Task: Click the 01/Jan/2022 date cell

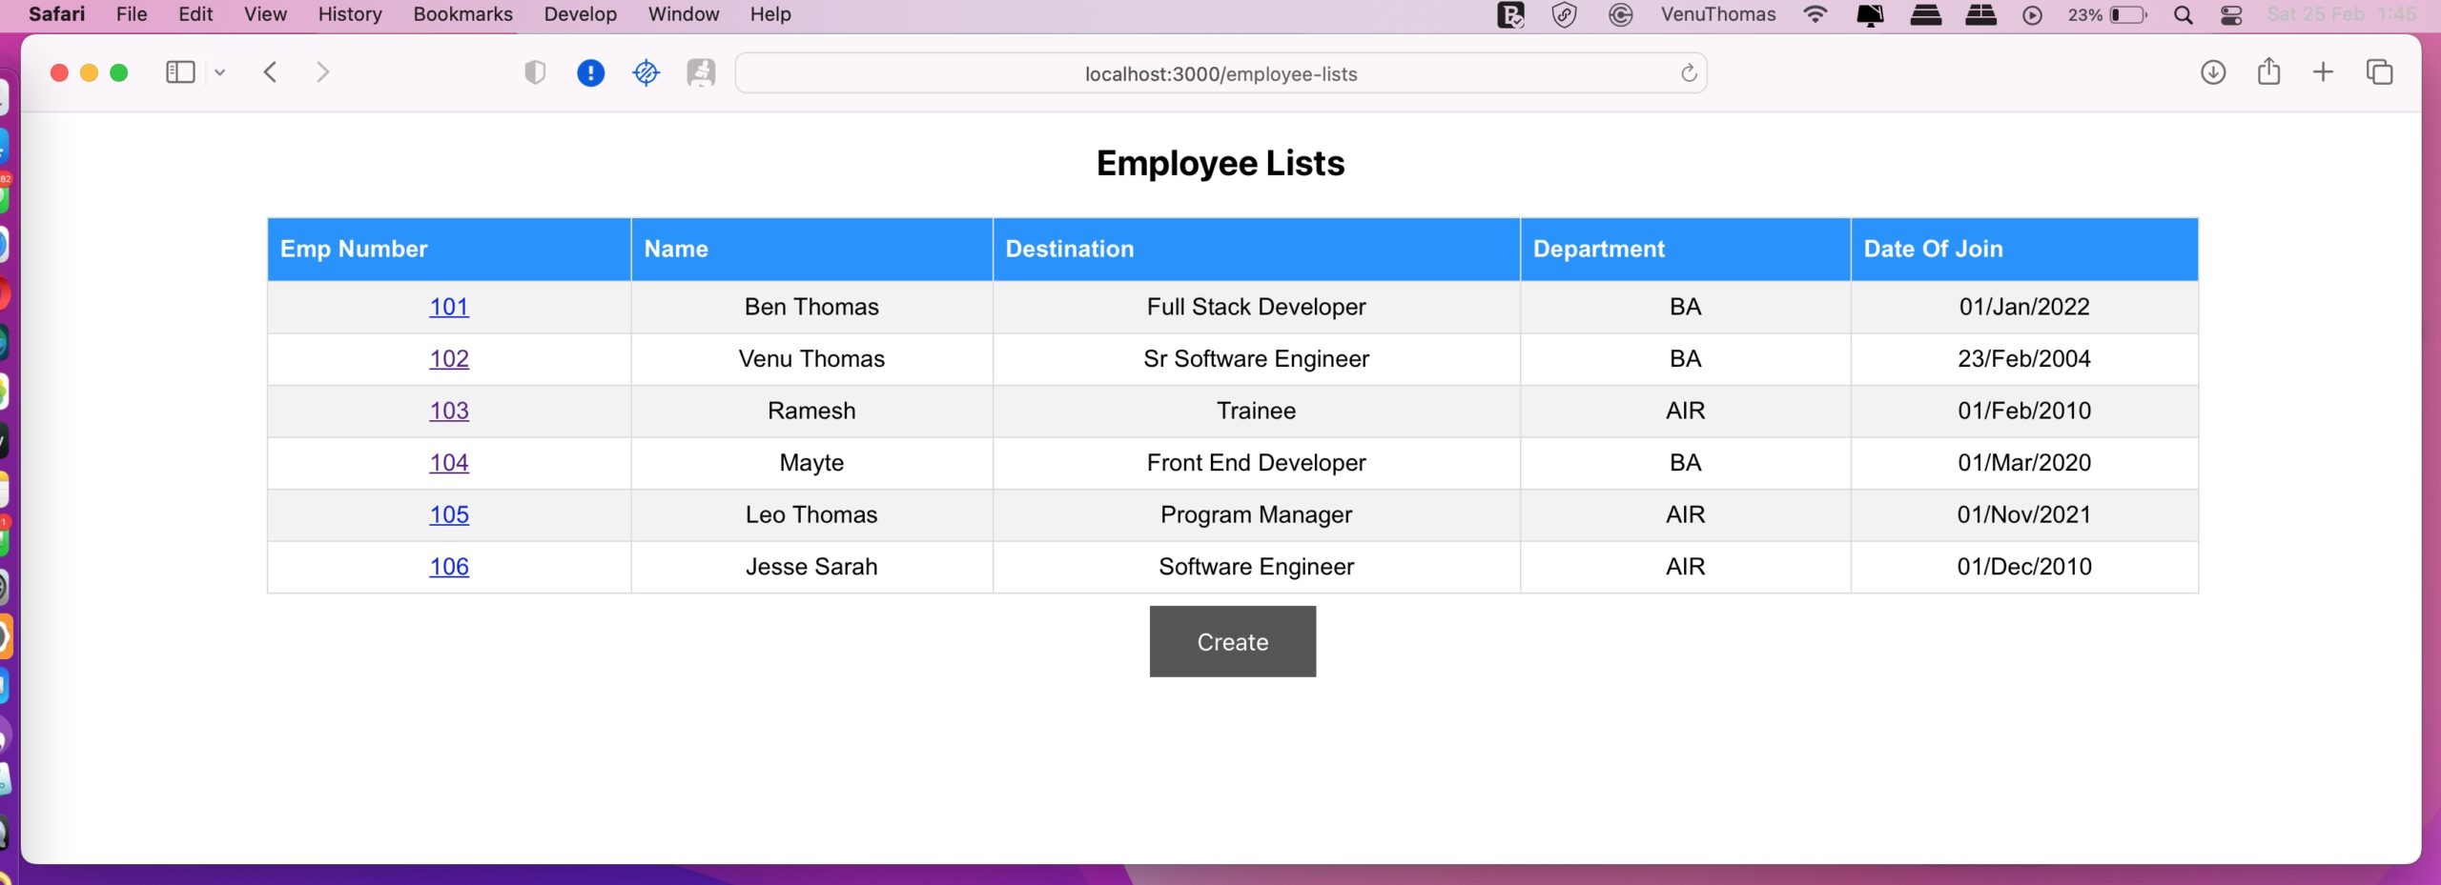Action: [2024, 307]
